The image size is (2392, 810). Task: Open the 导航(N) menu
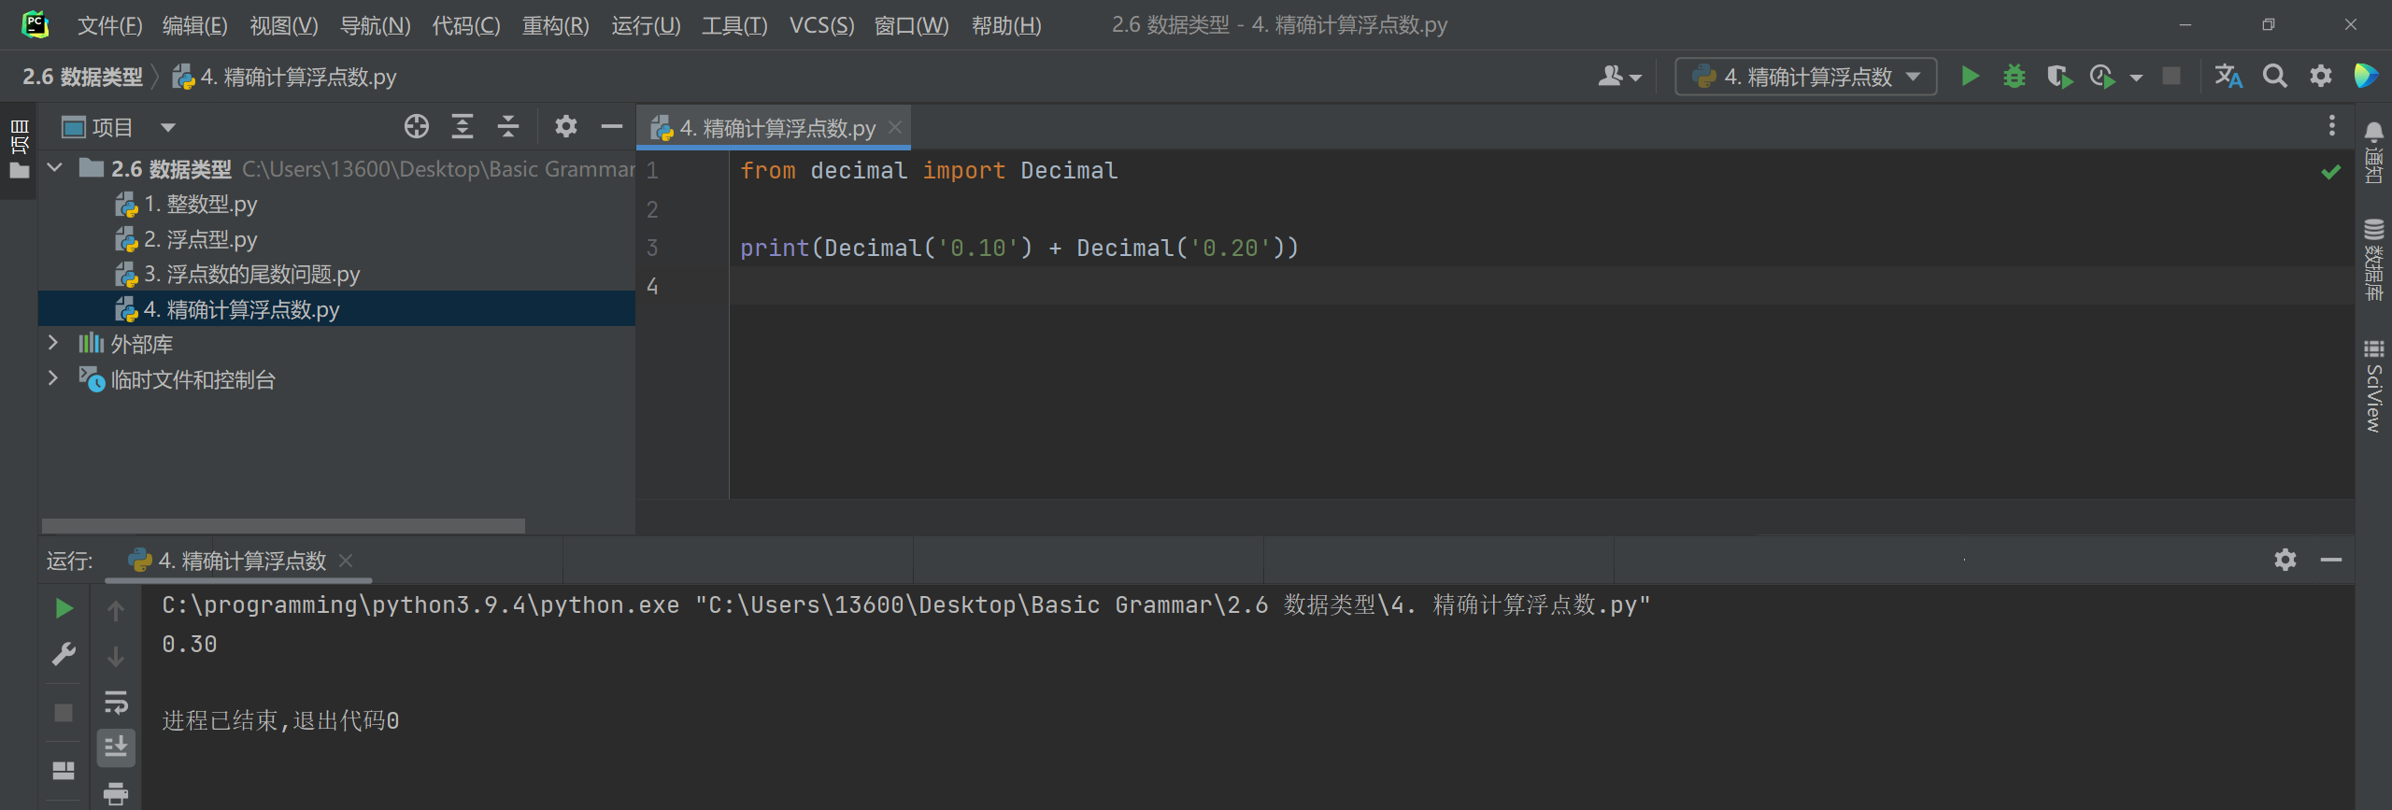pyautogui.click(x=375, y=25)
